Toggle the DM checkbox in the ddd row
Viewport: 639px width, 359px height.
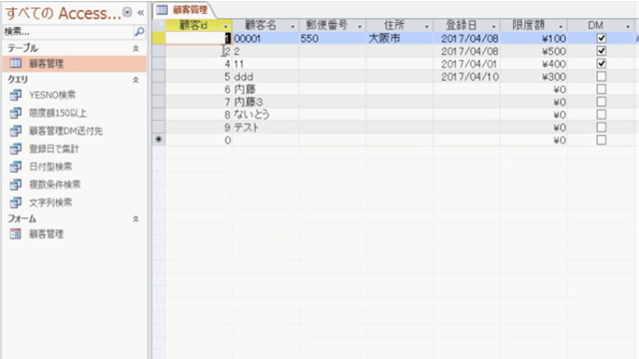pos(601,76)
